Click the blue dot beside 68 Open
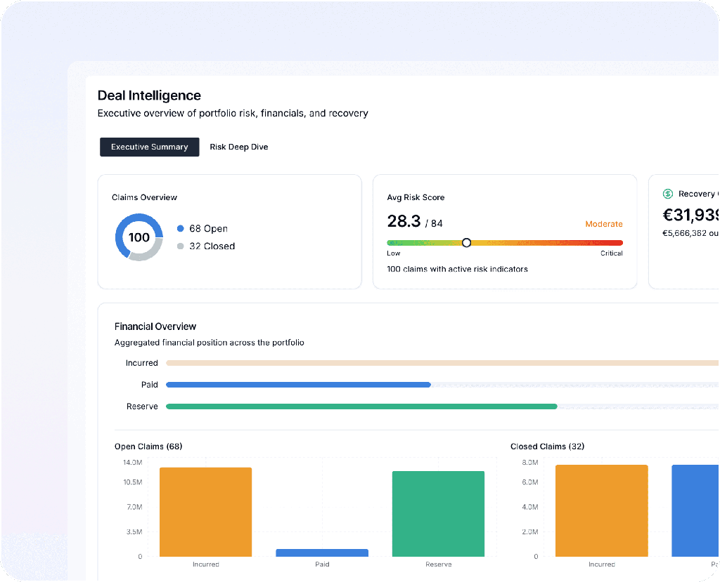Screen dimensions: 720x582 [x=181, y=228]
